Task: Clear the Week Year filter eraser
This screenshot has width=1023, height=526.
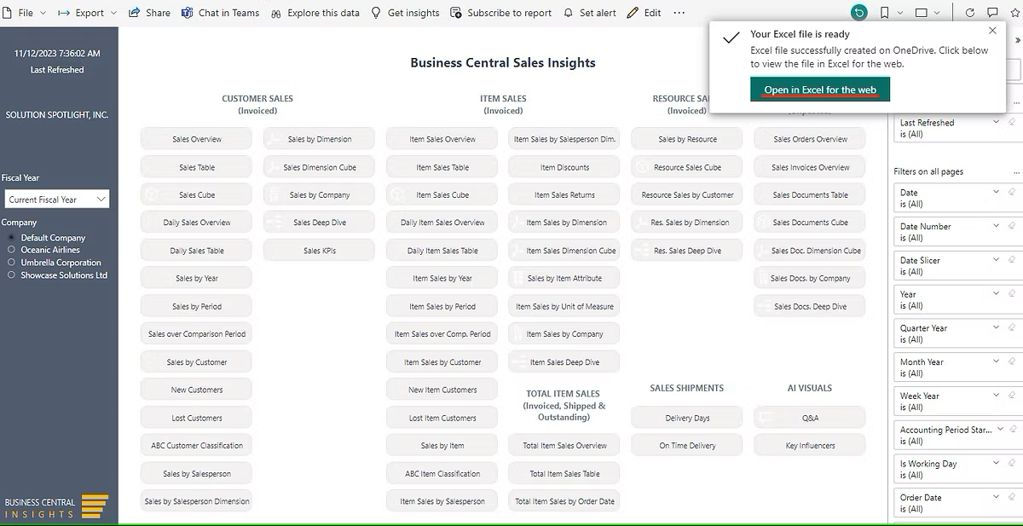Action: (x=1012, y=396)
